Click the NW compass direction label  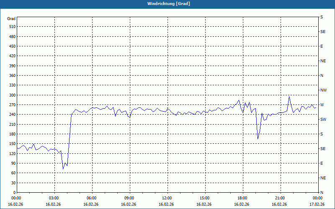pos(323,90)
